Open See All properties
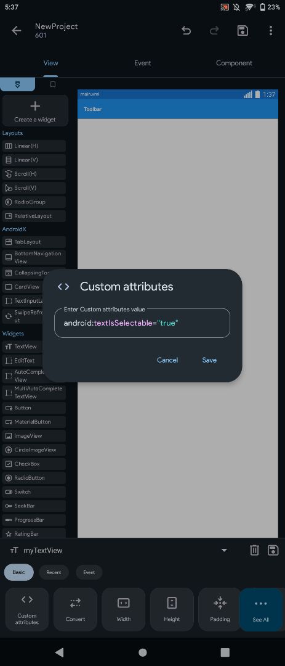Screen dimensions: 285x666 [x=260, y=609]
